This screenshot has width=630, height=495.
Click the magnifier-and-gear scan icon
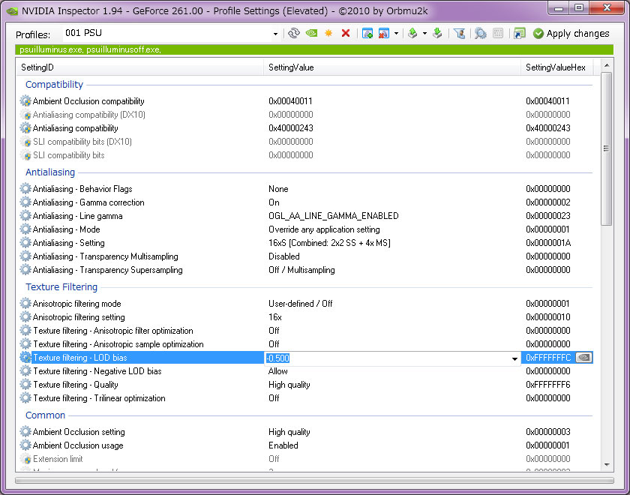481,33
